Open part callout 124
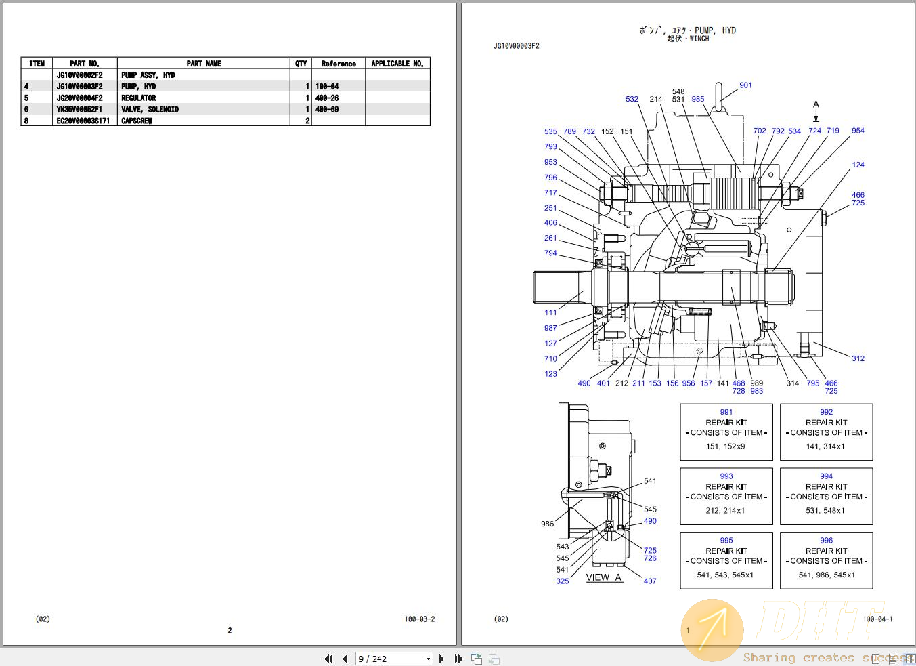The height and width of the screenshot is (666, 916). click(858, 165)
